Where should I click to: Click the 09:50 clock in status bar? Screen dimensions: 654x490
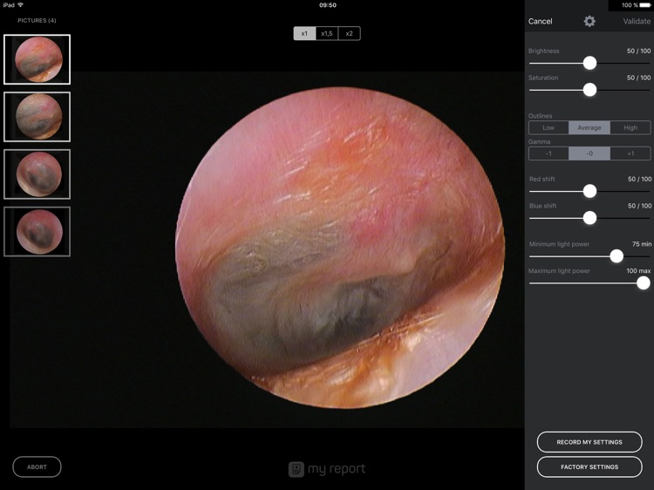[x=328, y=5]
